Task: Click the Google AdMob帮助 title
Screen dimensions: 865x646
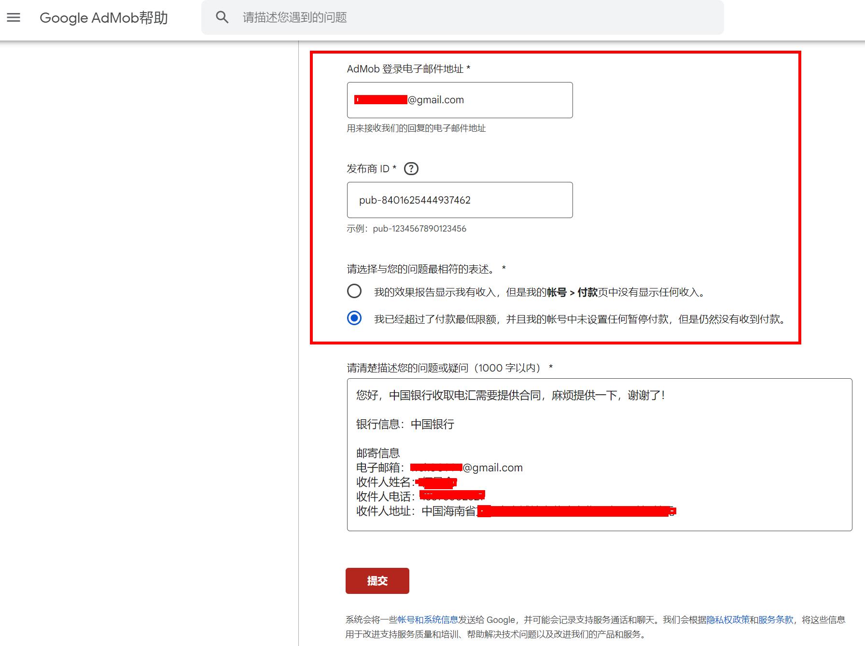Action: [x=104, y=18]
